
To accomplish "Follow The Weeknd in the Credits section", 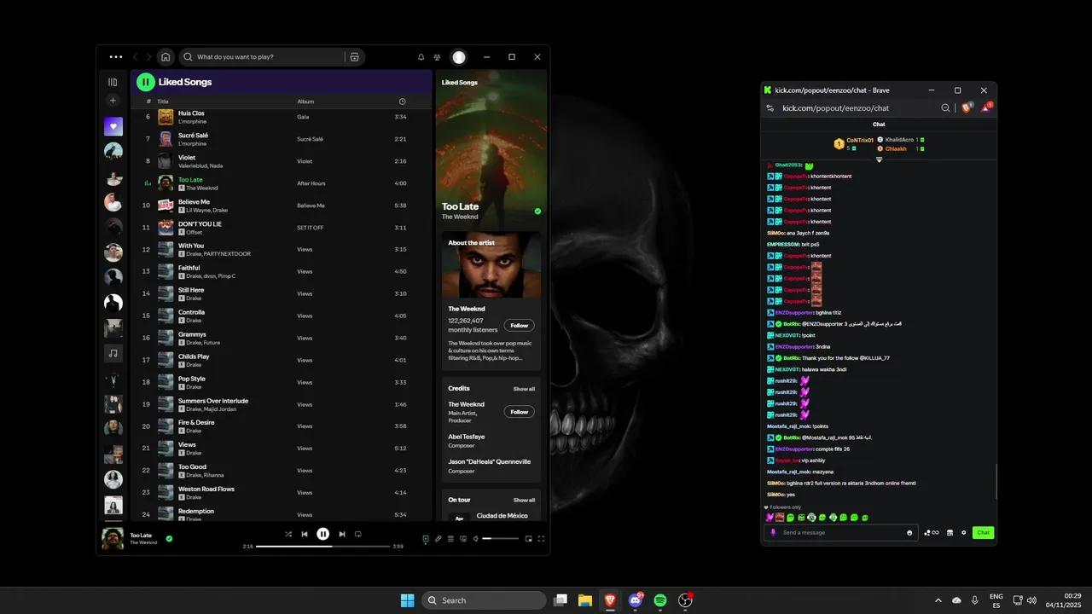I will 520,412.
